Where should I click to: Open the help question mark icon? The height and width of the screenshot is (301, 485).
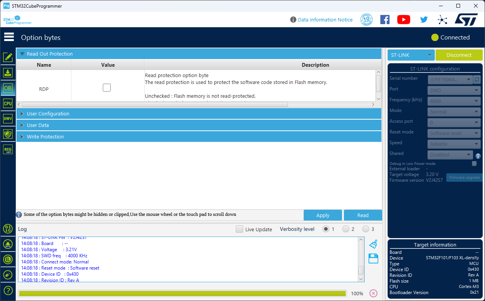(x=8, y=290)
